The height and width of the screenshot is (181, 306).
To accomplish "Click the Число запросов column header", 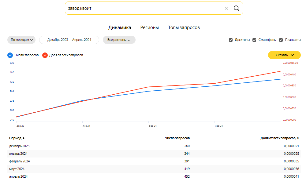I will [x=177, y=138].
